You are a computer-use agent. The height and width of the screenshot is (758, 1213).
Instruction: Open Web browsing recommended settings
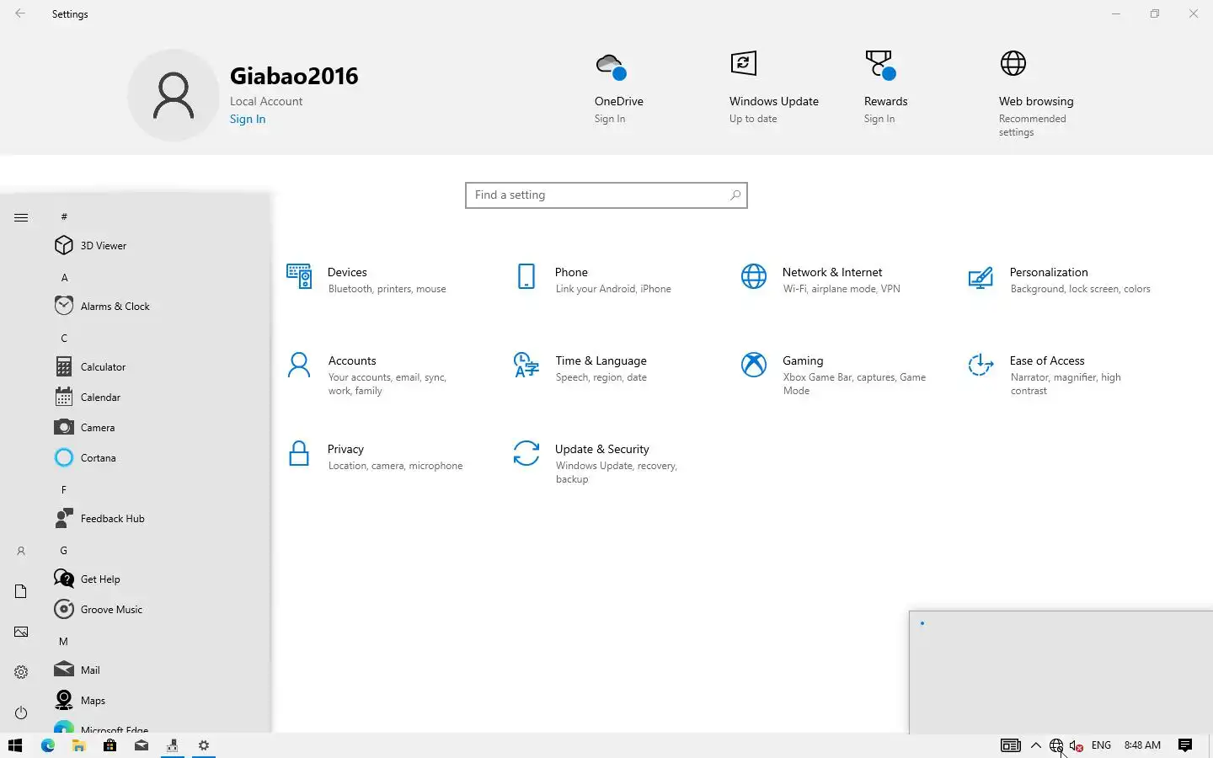click(x=1036, y=94)
